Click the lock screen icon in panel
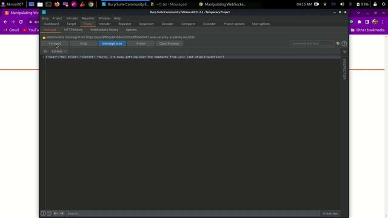 click(375, 4)
